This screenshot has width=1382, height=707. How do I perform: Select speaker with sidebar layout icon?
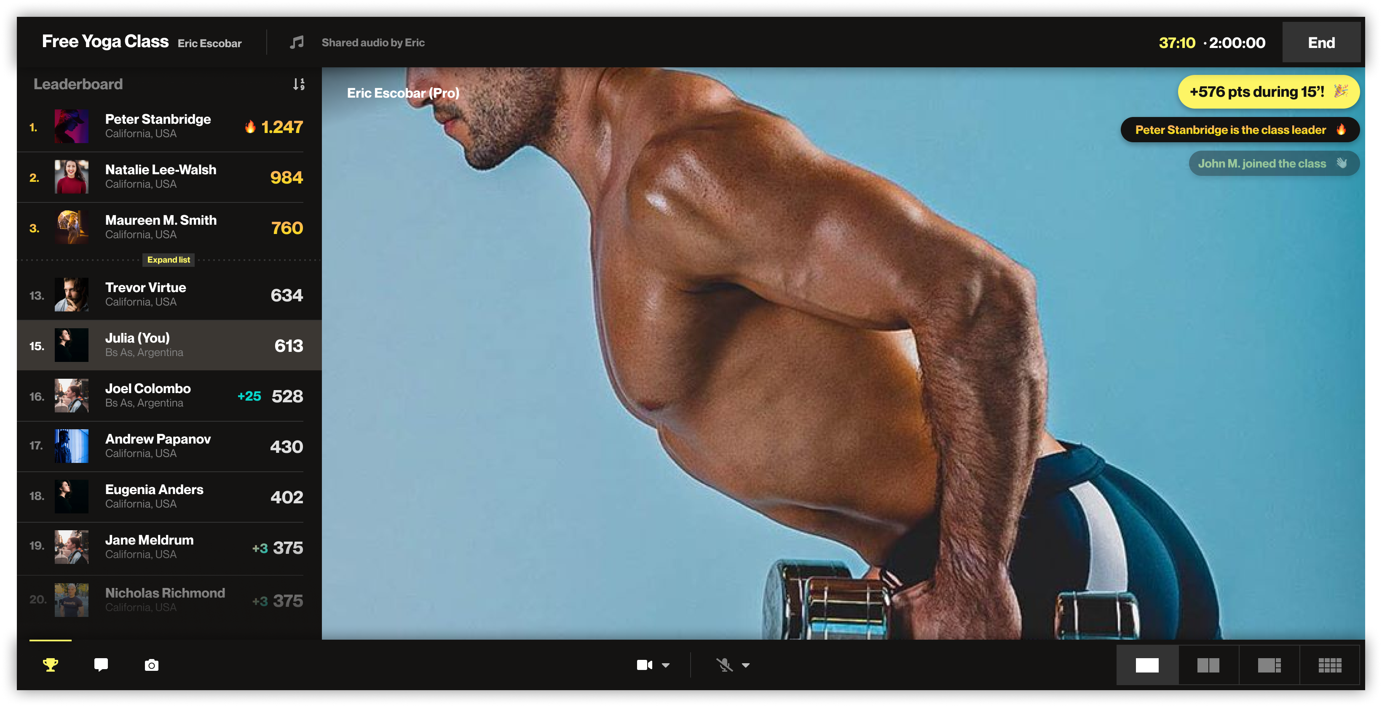click(x=1269, y=665)
